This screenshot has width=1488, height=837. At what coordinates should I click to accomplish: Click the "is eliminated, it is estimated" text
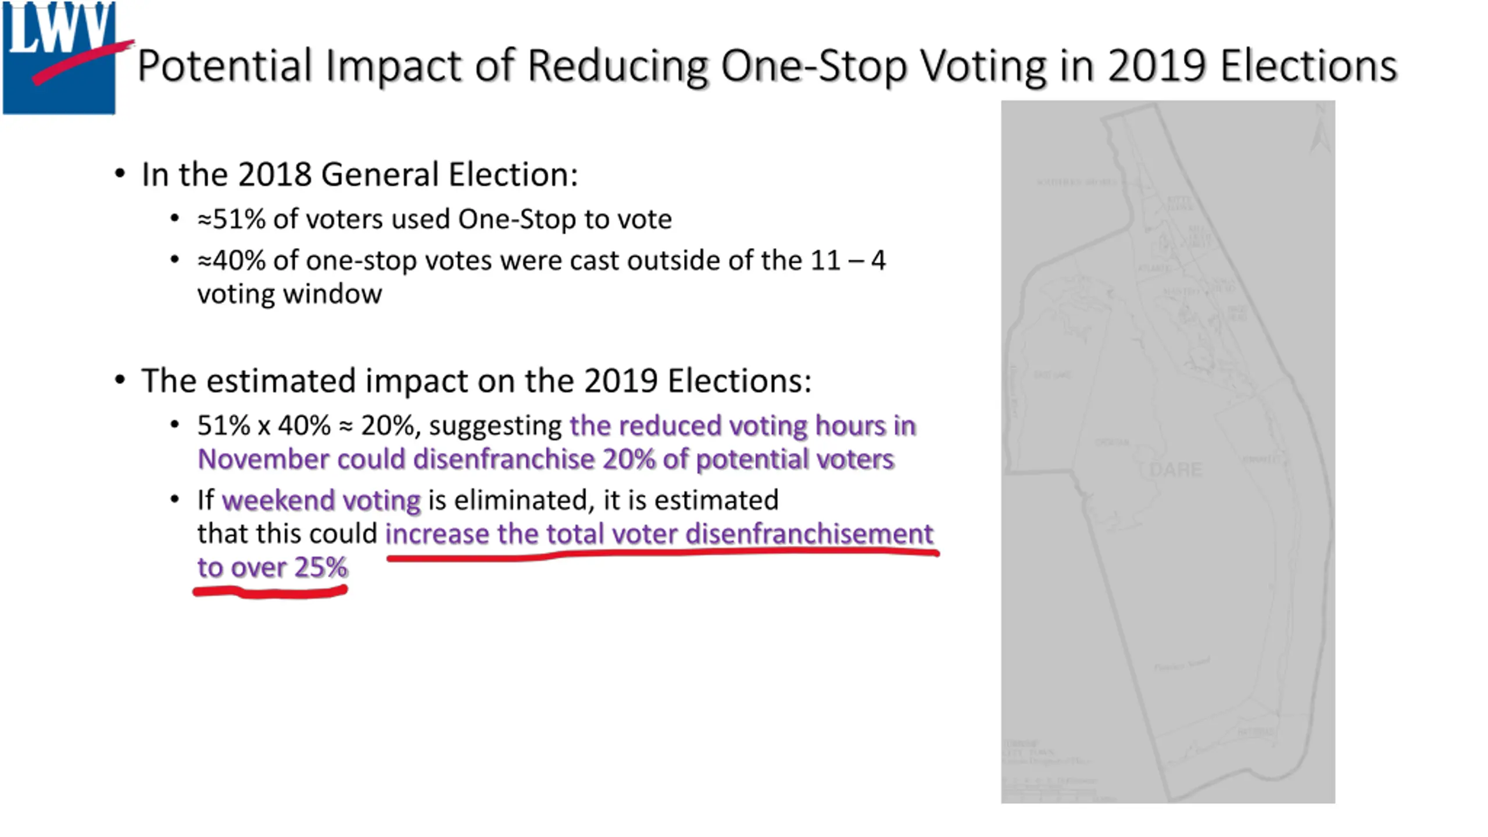pyautogui.click(x=603, y=500)
